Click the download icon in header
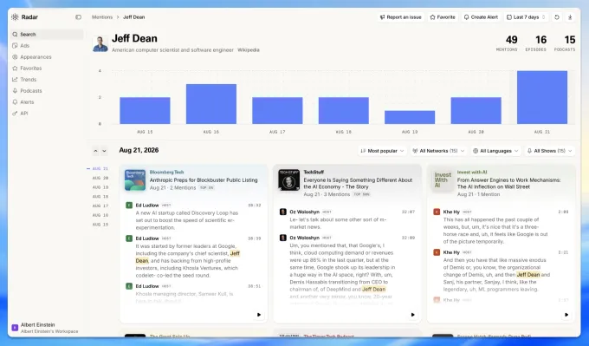This screenshot has width=589, height=346. pos(570,17)
